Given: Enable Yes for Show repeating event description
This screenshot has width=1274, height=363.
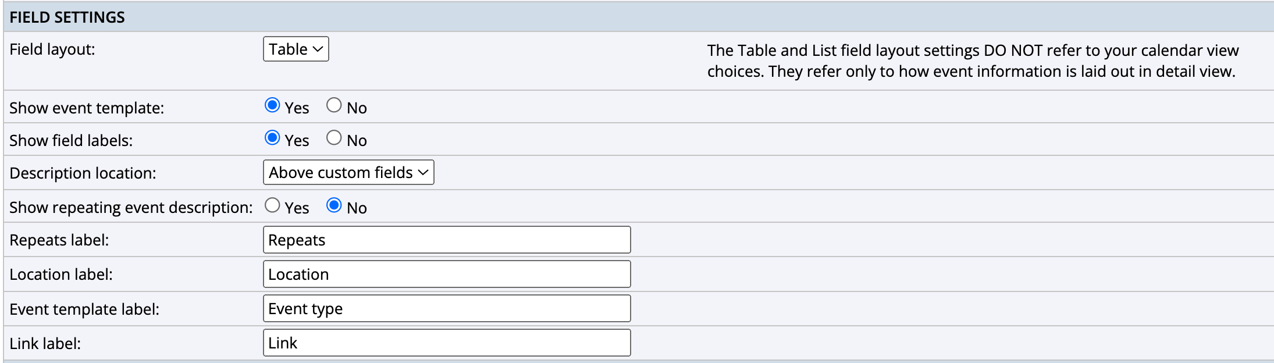Looking at the screenshot, I should [x=272, y=205].
